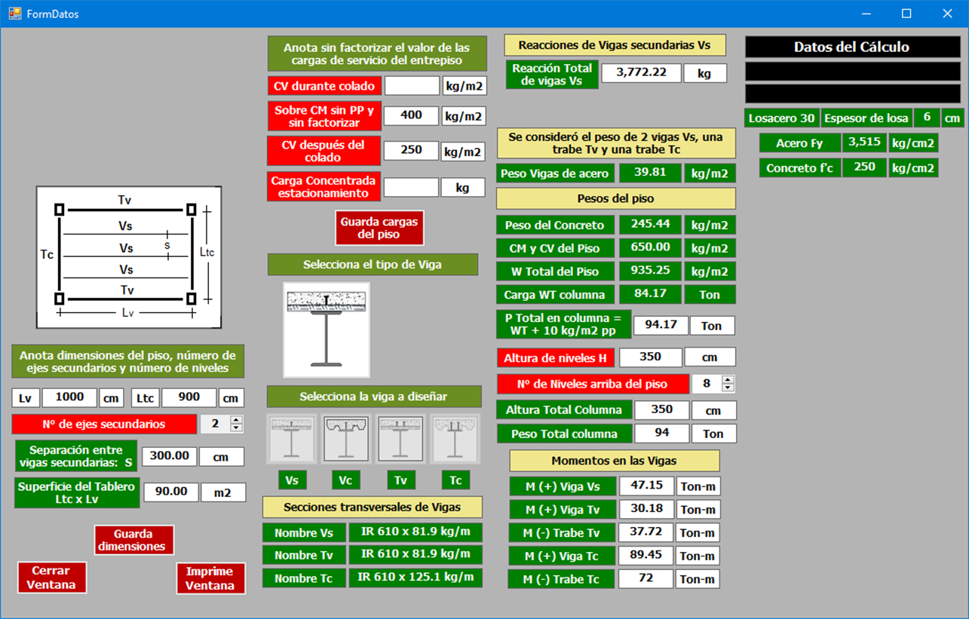Screen dimensions: 969x619
Task: Click Guarda cargas del piso button
Action: tap(379, 228)
